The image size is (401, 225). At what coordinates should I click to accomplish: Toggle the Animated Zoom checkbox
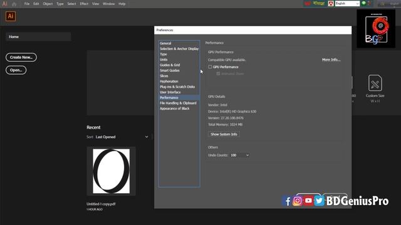click(218, 74)
